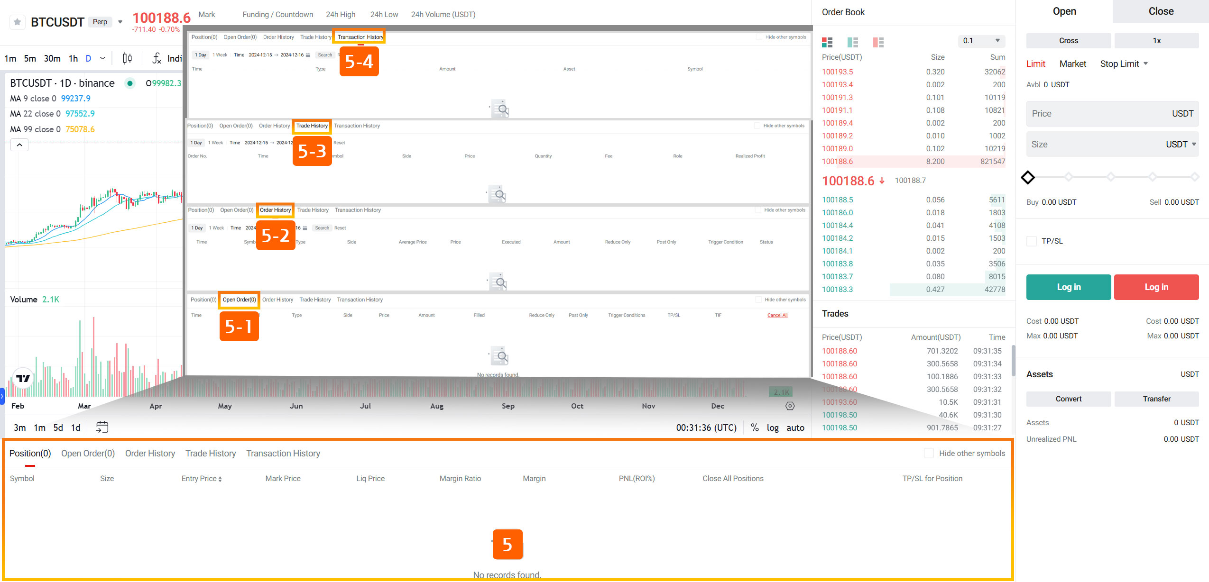Open the 0.1 Order Book precision dropdown

[x=981, y=41]
